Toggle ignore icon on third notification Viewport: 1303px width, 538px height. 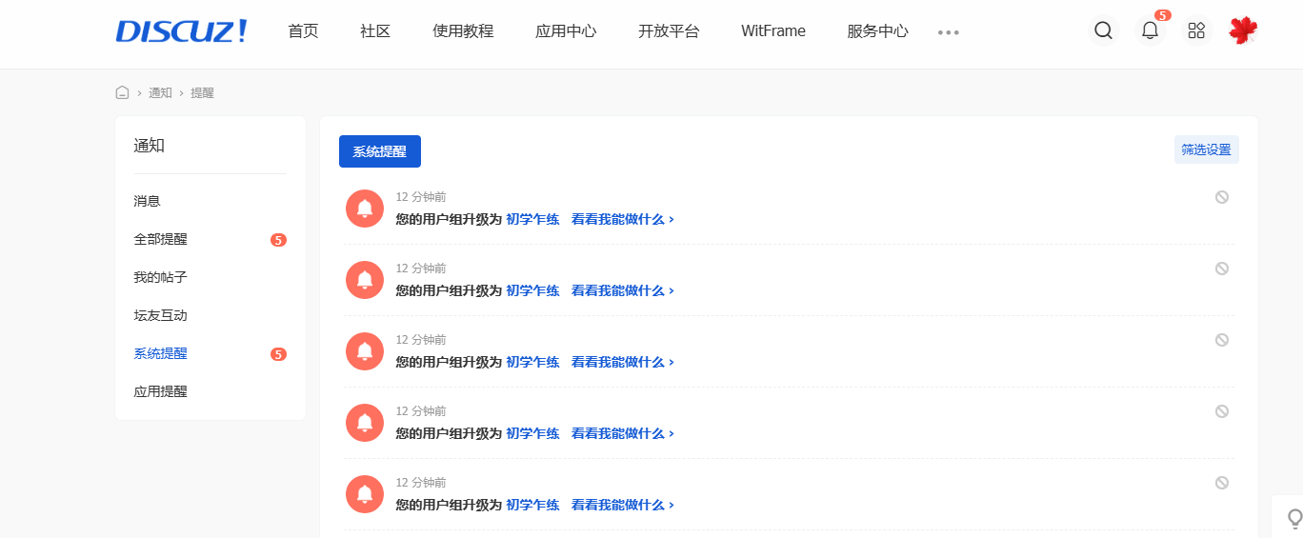tap(1221, 340)
